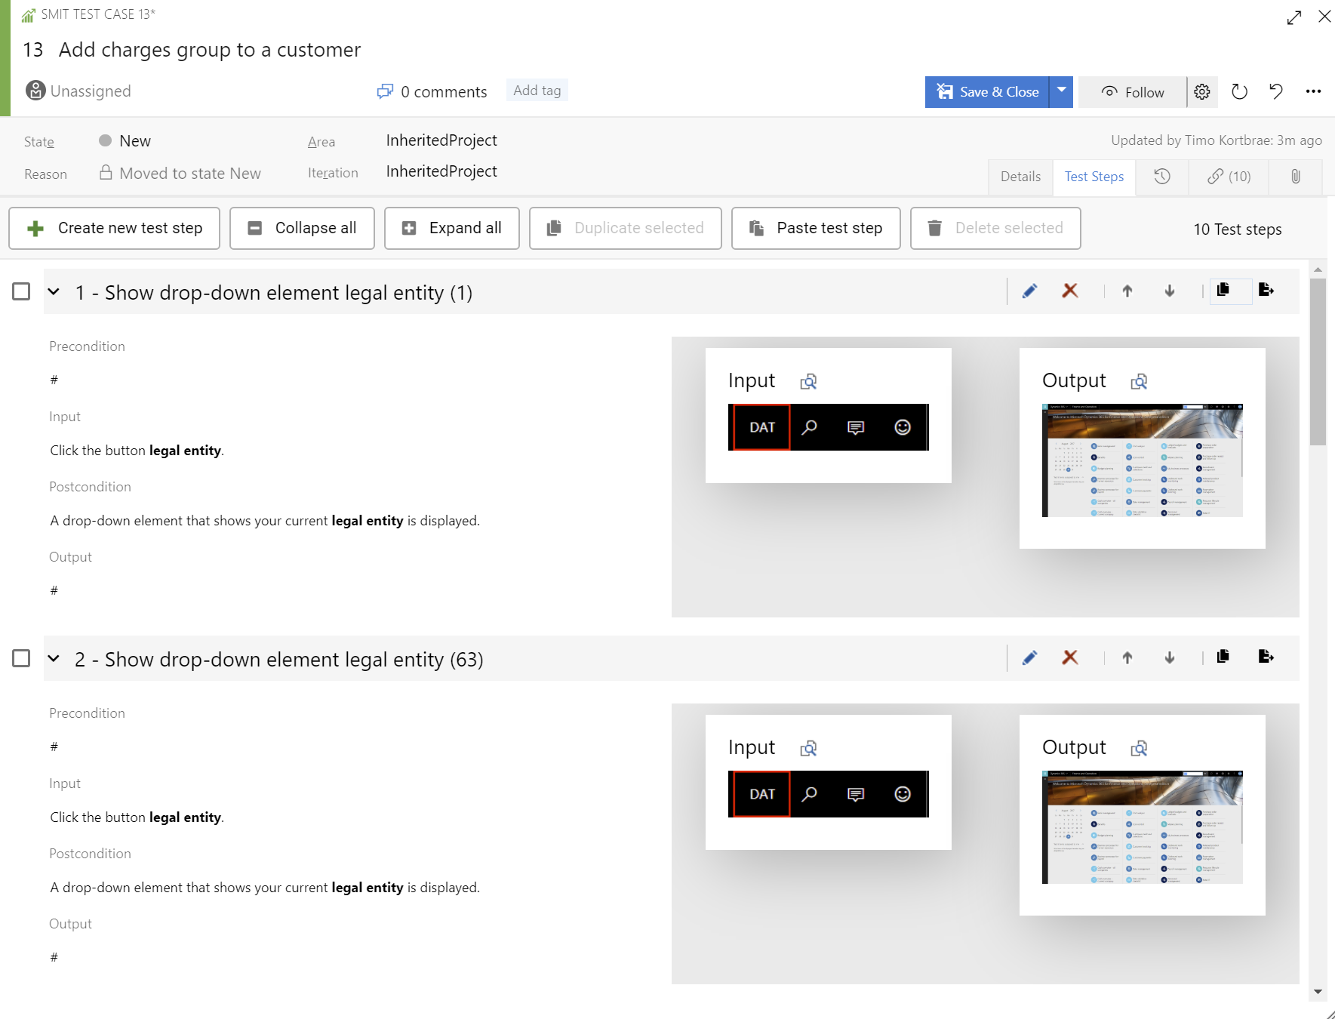1335x1019 pixels.
Task: Open the attachments paperclip tab
Action: coord(1295,177)
